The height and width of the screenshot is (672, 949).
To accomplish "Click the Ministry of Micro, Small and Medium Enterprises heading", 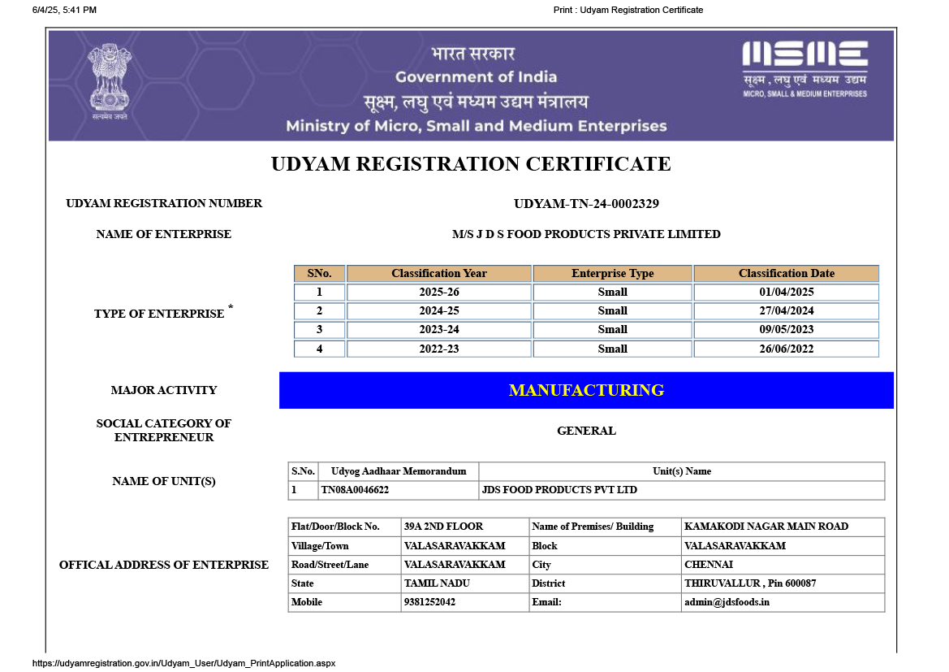I will click(x=476, y=126).
